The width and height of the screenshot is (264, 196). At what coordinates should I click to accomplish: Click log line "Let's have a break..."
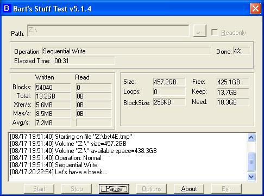pos(59,172)
